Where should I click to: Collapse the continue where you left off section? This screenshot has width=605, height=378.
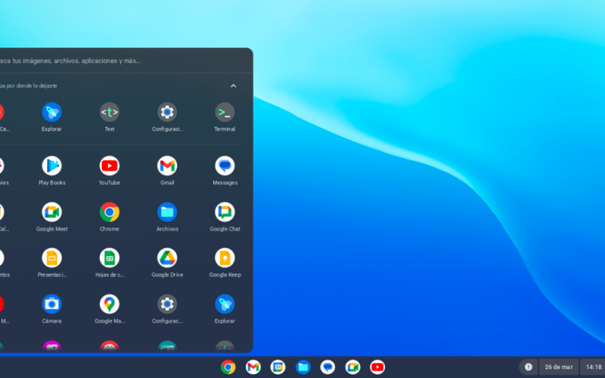[x=233, y=85]
